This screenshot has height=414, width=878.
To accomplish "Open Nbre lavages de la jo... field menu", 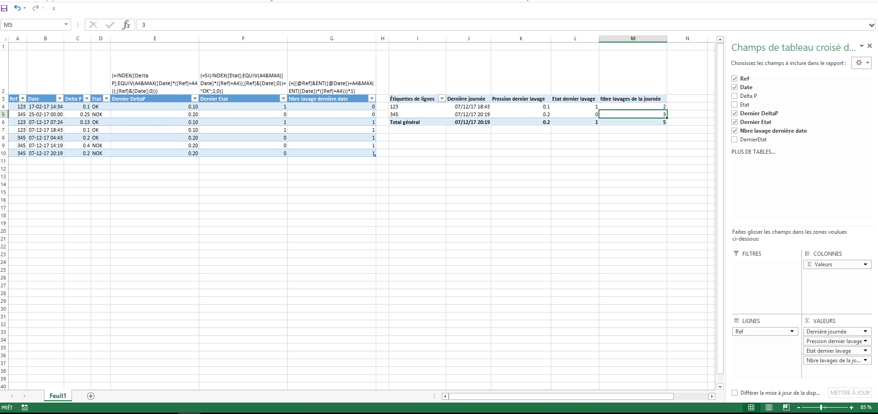I will (837, 360).
